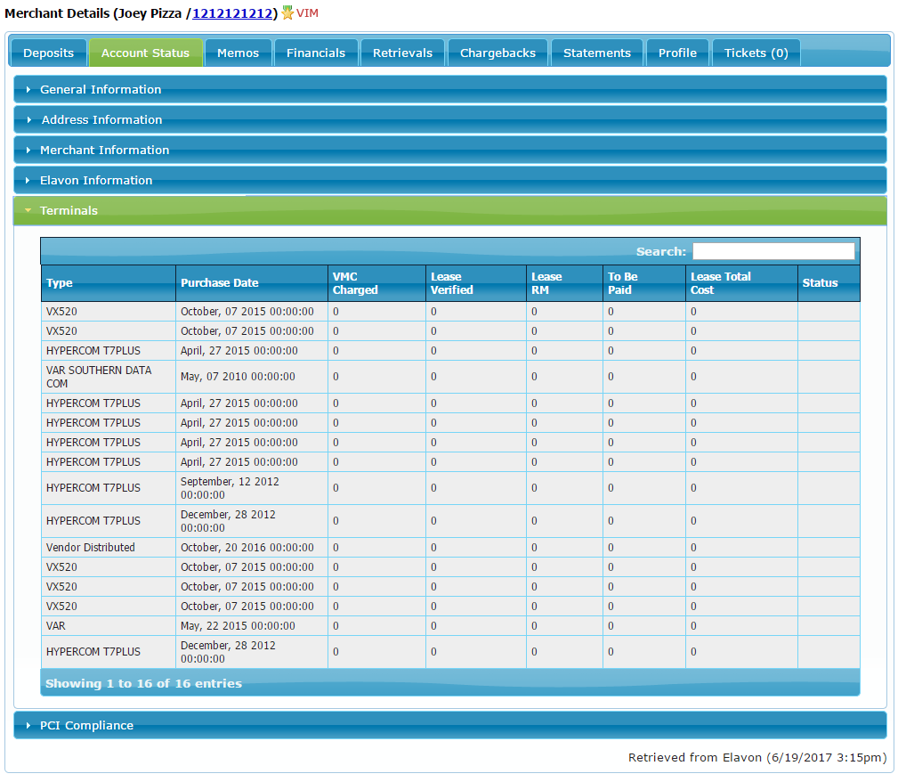Screen dimensions: 906x782
Task: Select the VAR row type cell
Action: [108, 626]
